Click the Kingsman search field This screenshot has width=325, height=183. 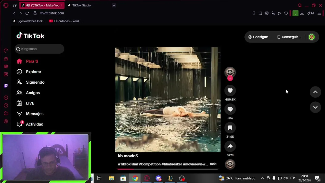click(39, 49)
